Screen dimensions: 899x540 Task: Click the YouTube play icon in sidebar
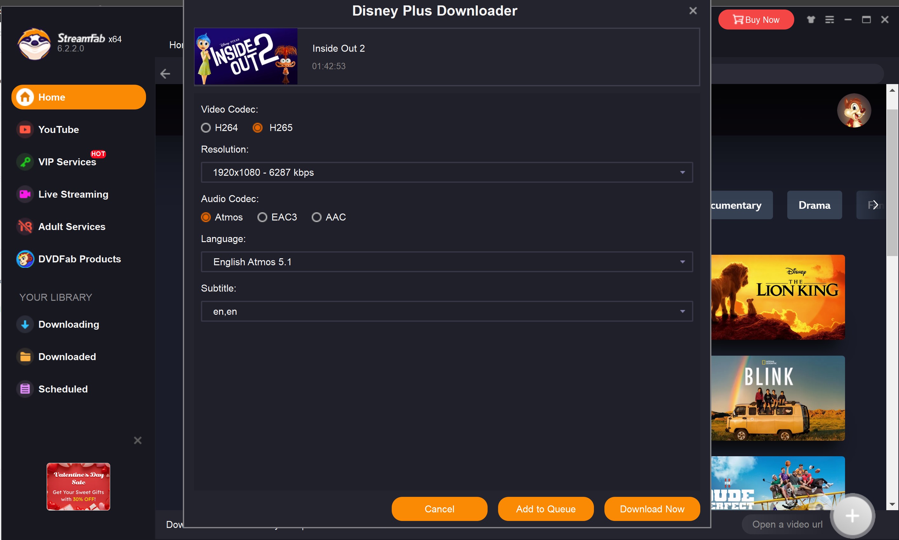[25, 129]
